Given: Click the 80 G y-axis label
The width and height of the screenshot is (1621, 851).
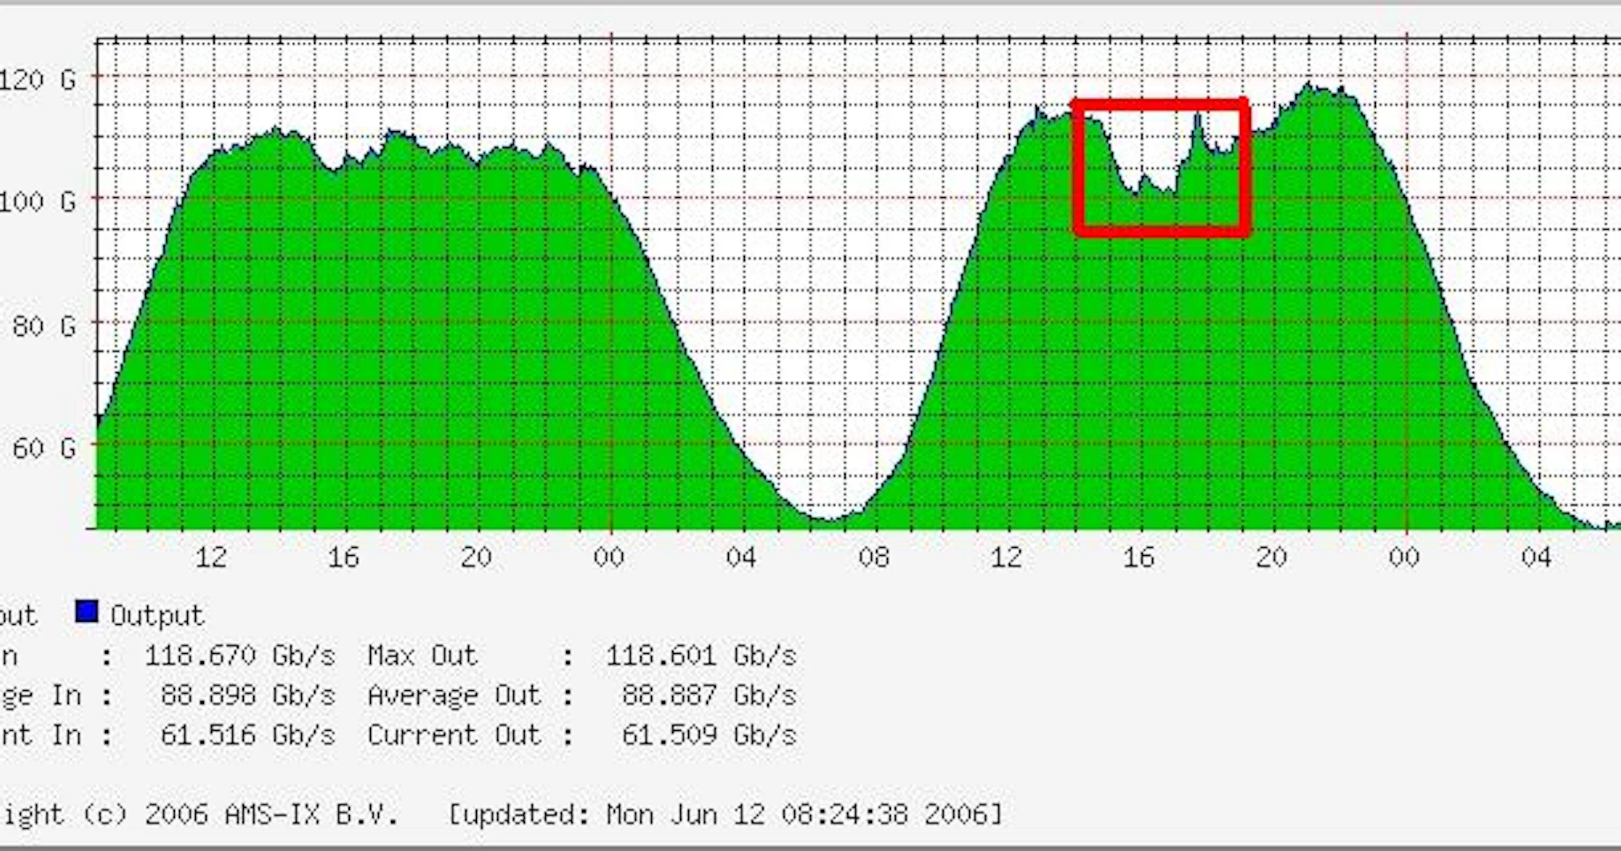Looking at the screenshot, I should (43, 326).
